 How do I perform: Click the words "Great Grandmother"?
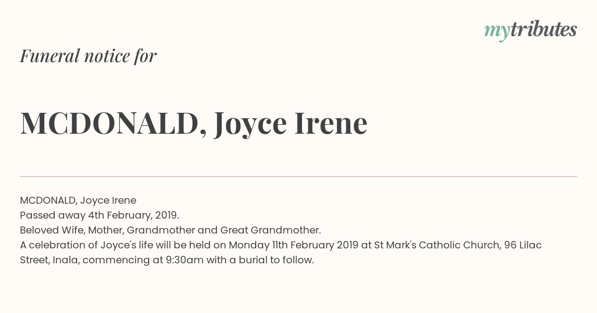[x=270, y=231]
